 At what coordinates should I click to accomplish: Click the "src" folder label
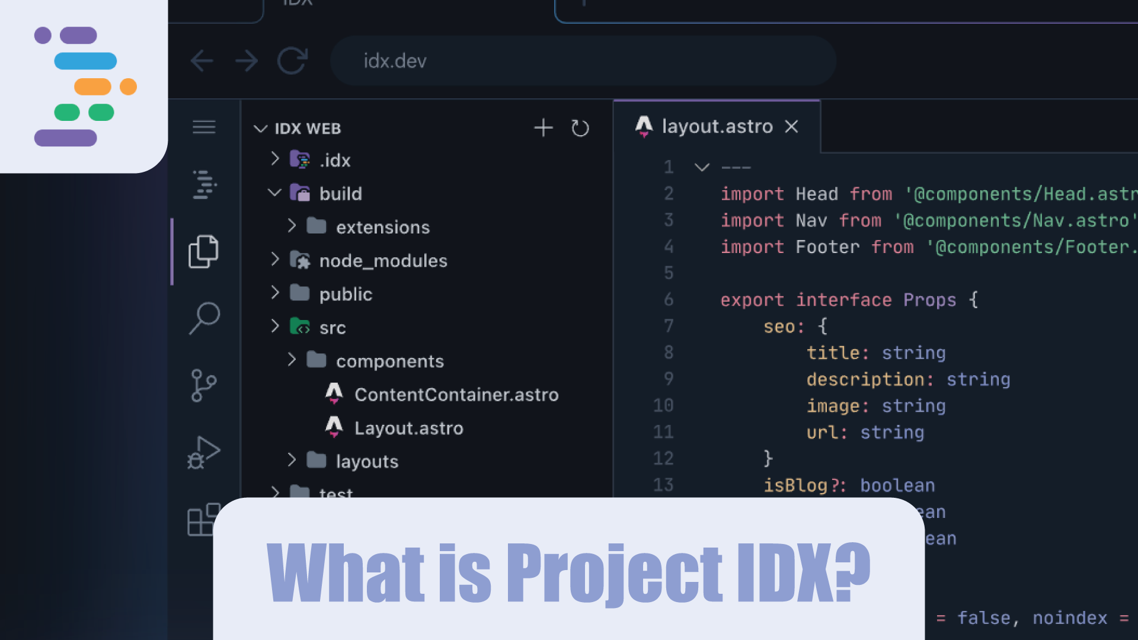tap(332, 328)
